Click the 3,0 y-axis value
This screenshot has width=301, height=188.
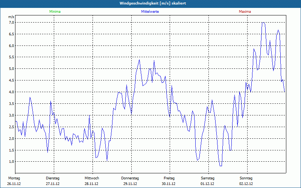(11, 115)
